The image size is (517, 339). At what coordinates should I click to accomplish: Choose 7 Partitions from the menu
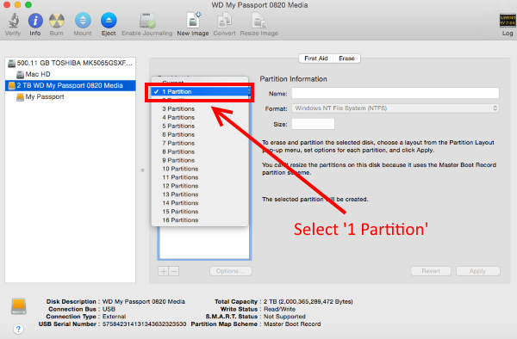pos(200,143)
